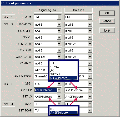Screen dimensions: 120x117
Task: Open the Help button
Action: click(107, 30)
